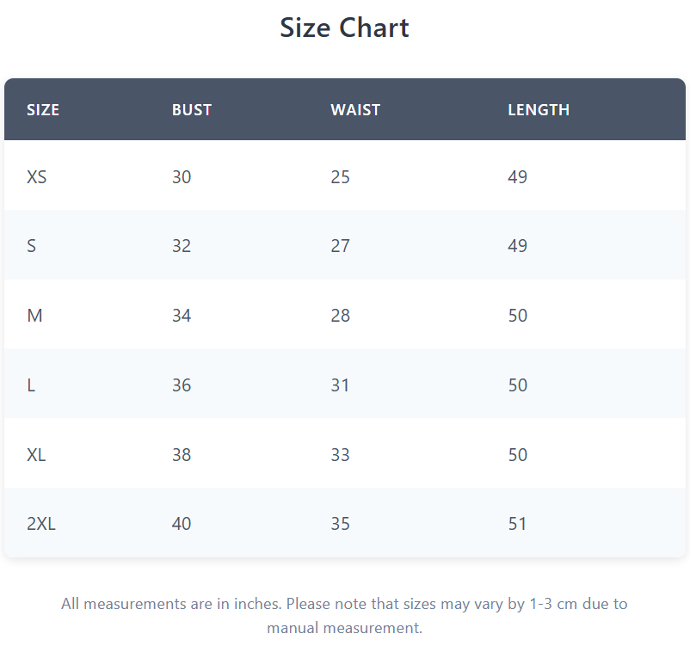Click the XS size row label
690x646 pixels.
tap(36, 177)
